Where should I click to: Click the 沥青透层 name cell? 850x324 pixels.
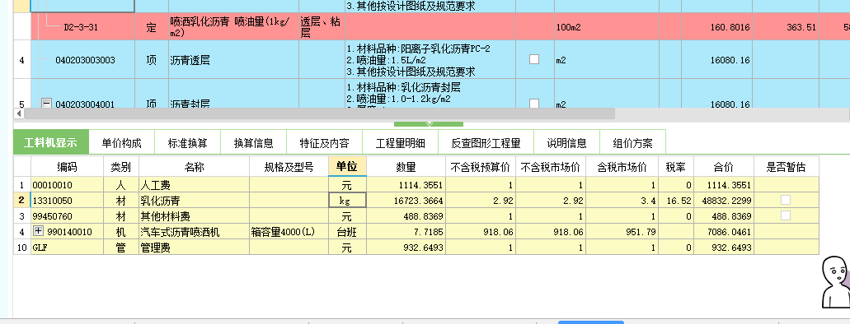[x=233, y=60]
